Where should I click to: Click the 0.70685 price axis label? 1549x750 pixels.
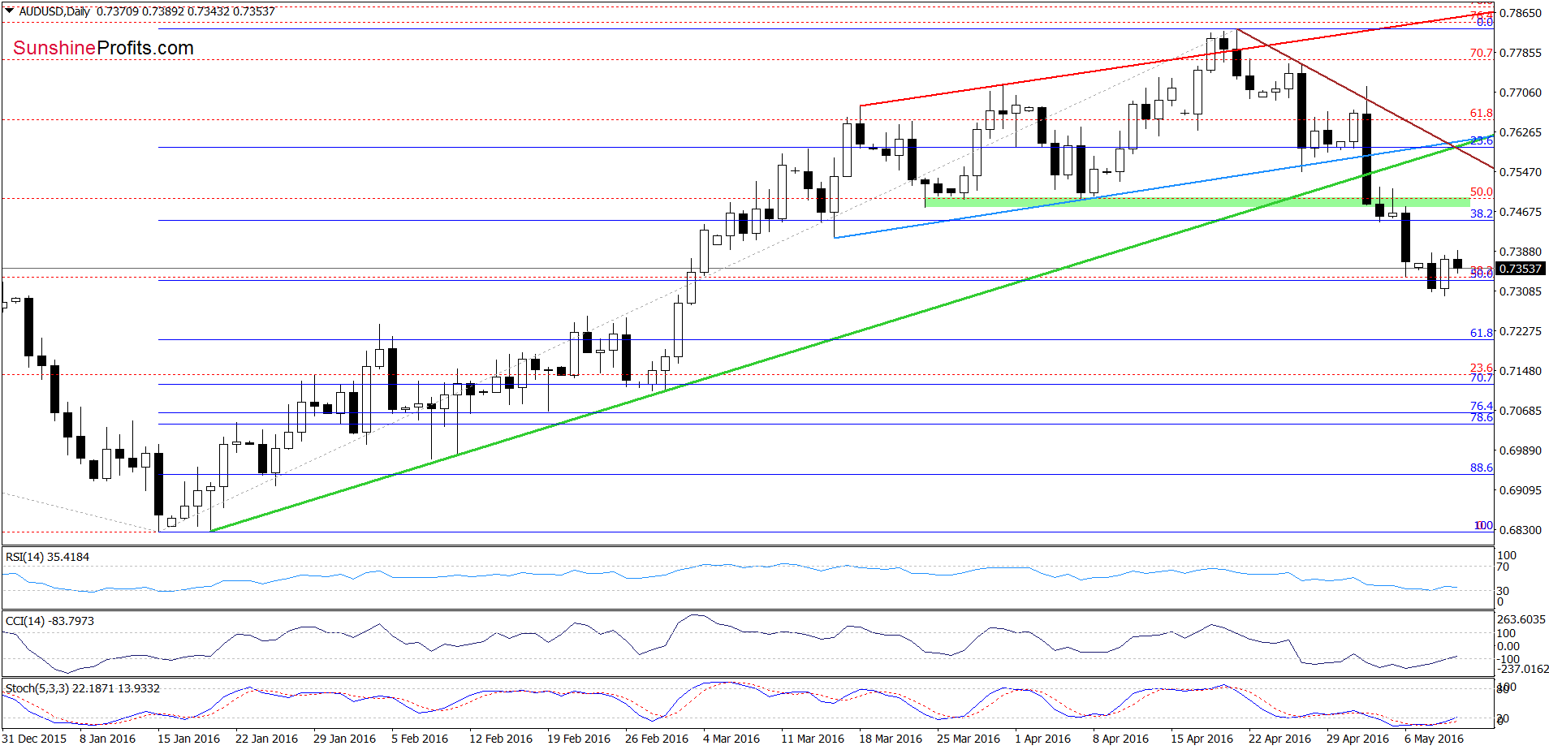(1520, 411)
